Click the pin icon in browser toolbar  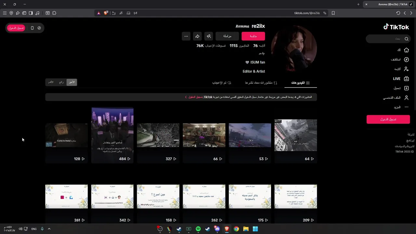click(x=18, y=13)
